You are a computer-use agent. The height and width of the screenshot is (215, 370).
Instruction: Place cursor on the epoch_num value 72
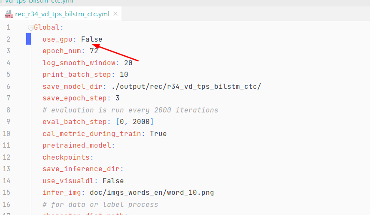point(94,51)
